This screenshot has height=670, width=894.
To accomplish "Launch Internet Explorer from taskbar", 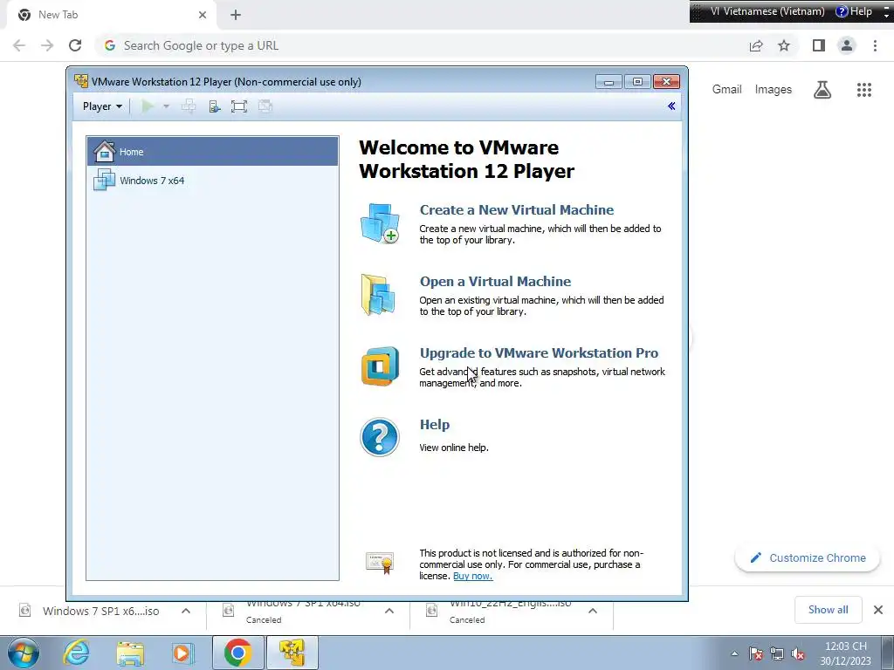I will click(76, 653).
